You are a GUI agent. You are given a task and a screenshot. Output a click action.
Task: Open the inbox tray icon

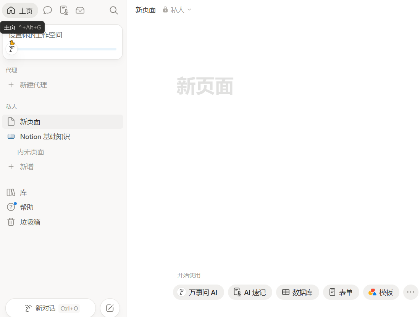[80, 10]
